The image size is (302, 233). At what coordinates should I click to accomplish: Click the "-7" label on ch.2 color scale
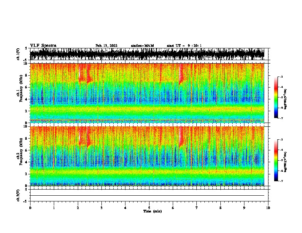(x=281, y=181)
